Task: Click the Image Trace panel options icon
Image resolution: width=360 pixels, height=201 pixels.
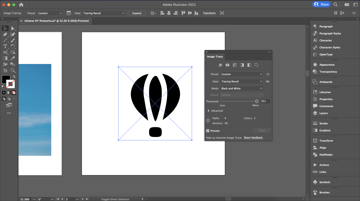Action: (x=68, y=13)
